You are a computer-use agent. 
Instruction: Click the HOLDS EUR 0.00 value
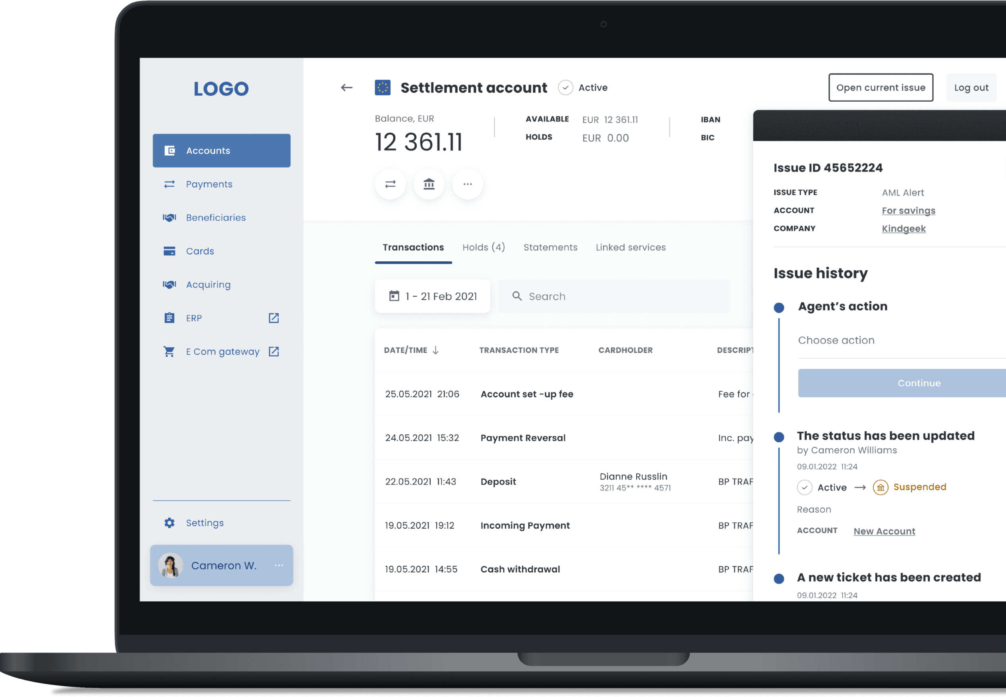coord(606,139)
